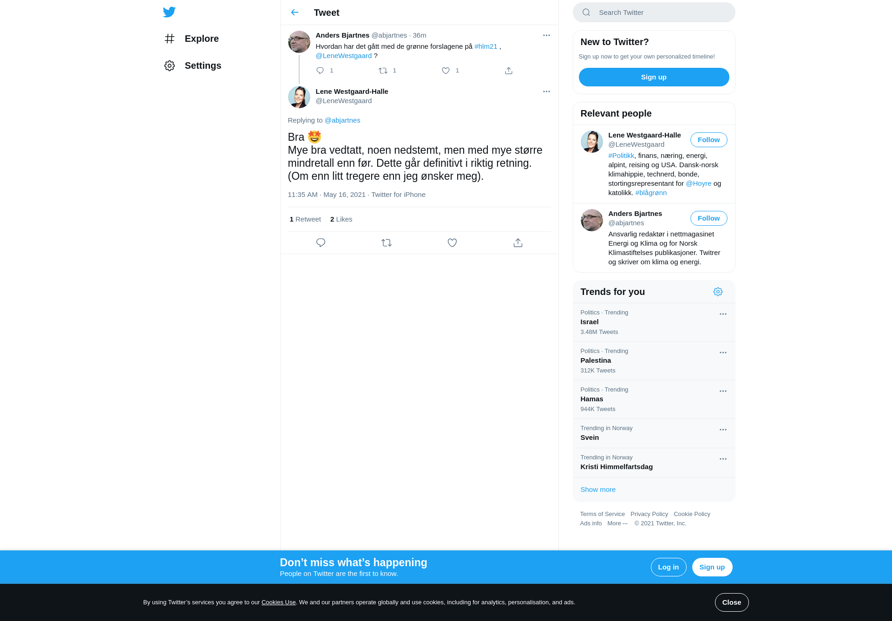Reply to Anders Bjartnes's tweet
Image resolution: width=892 pixels, height=621 pixels.
[x=320, y=71]
